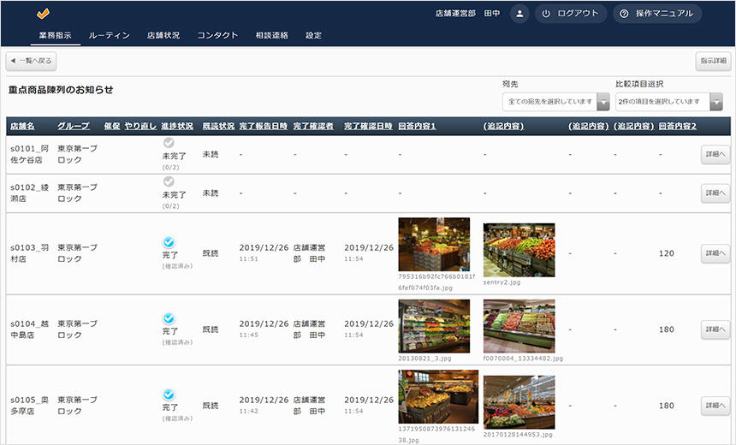Click the blue complete status icon for s0103
Screen dimensions: 736x445
[169, 242]
